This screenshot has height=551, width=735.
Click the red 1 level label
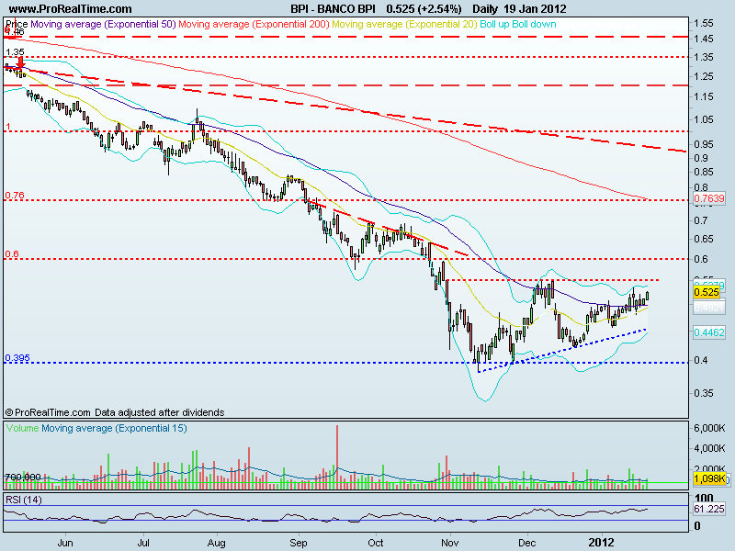[7, 127]
